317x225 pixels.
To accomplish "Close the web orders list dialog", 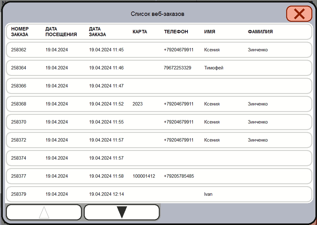I will 299,14.
